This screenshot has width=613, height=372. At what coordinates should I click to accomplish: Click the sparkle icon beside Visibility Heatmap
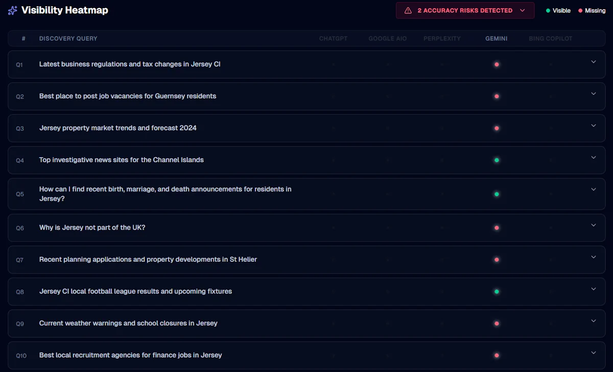(x=13, y=10)
